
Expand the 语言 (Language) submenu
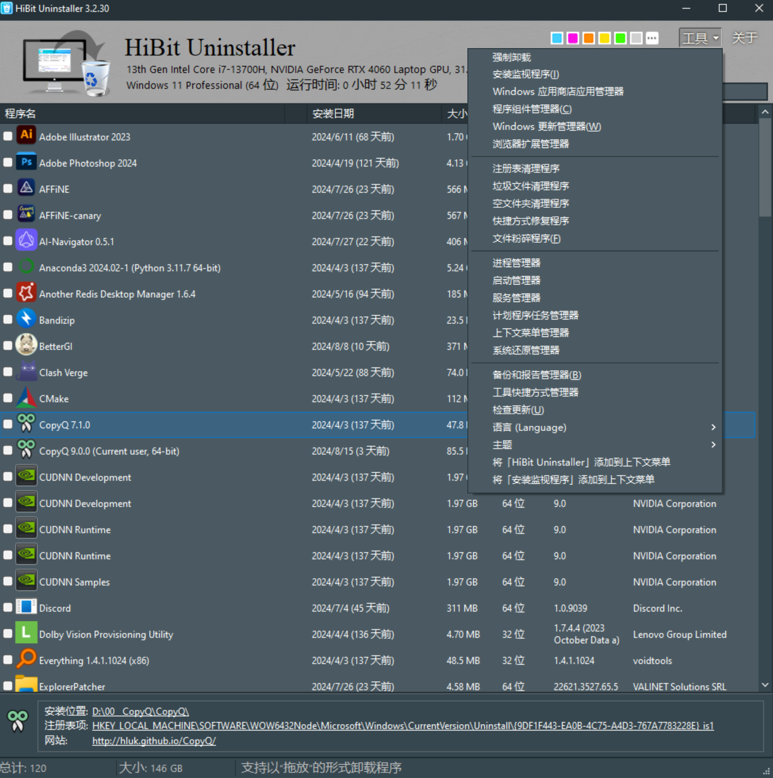click(595, 427)
